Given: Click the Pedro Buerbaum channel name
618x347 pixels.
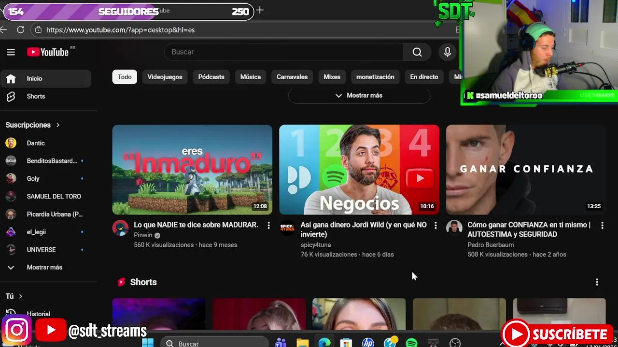Looking at the screenshot, I should (x=491, y=245).
